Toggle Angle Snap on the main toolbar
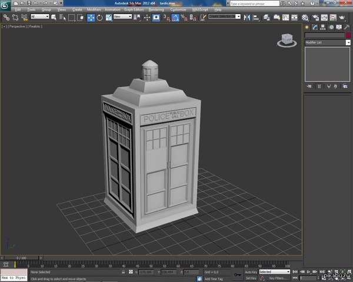 (x=175, y=18)
